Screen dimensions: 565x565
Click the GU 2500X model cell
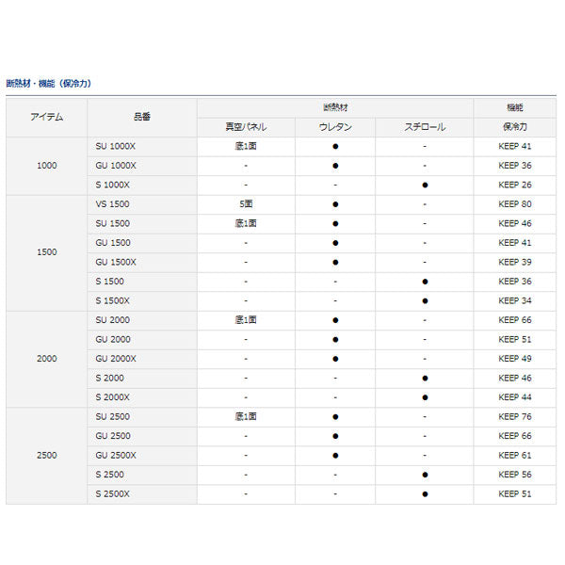(x=116, y=455)
